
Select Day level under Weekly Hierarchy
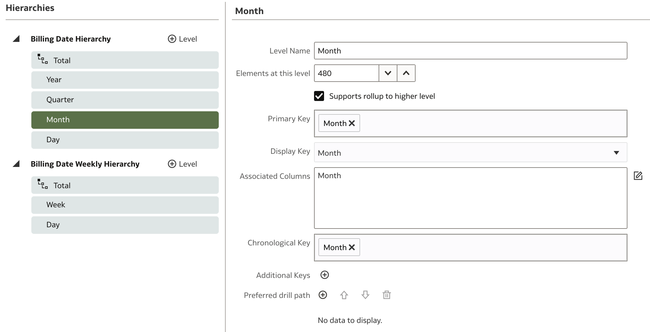[125, 225]
